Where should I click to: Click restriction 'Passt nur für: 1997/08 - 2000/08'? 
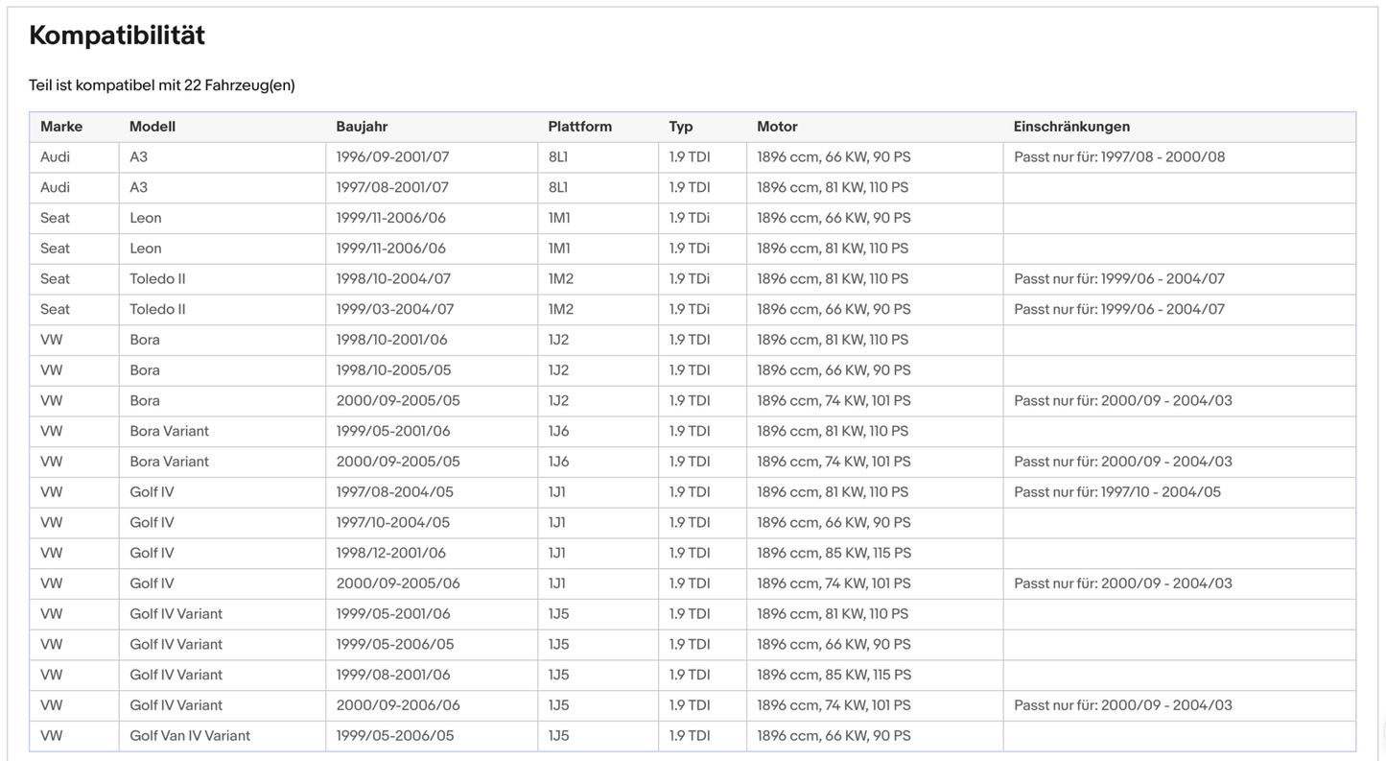tap(1119, 157)
